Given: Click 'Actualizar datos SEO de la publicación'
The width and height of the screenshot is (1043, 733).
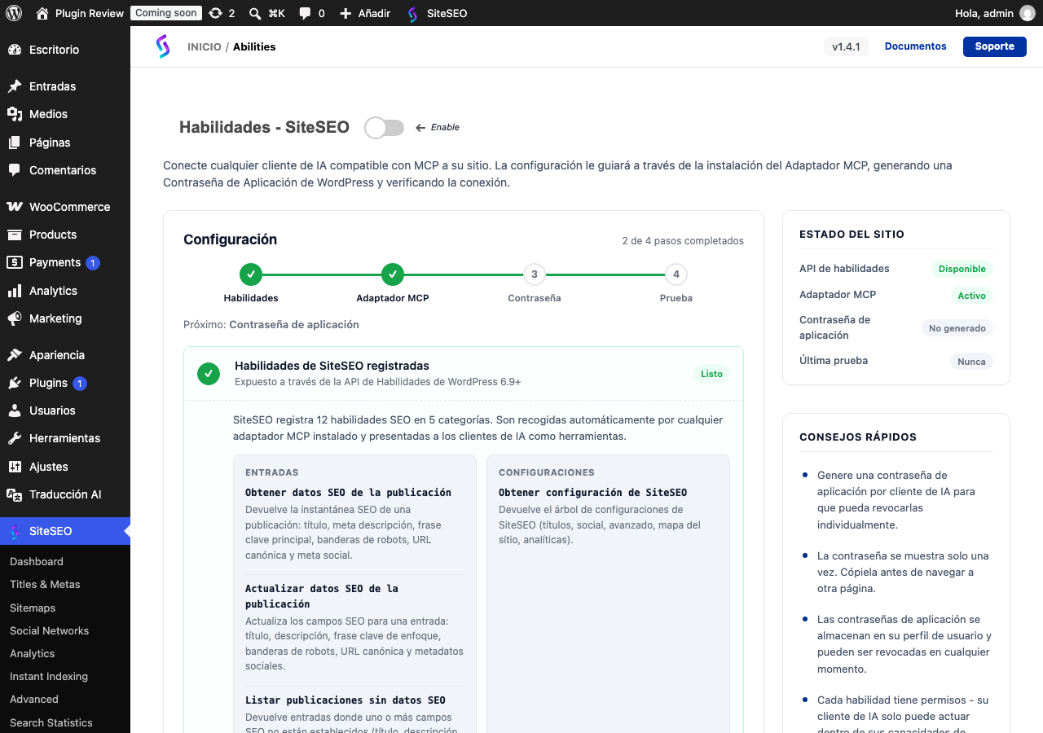Looking at the screenshot, I should tap(322, 596).
